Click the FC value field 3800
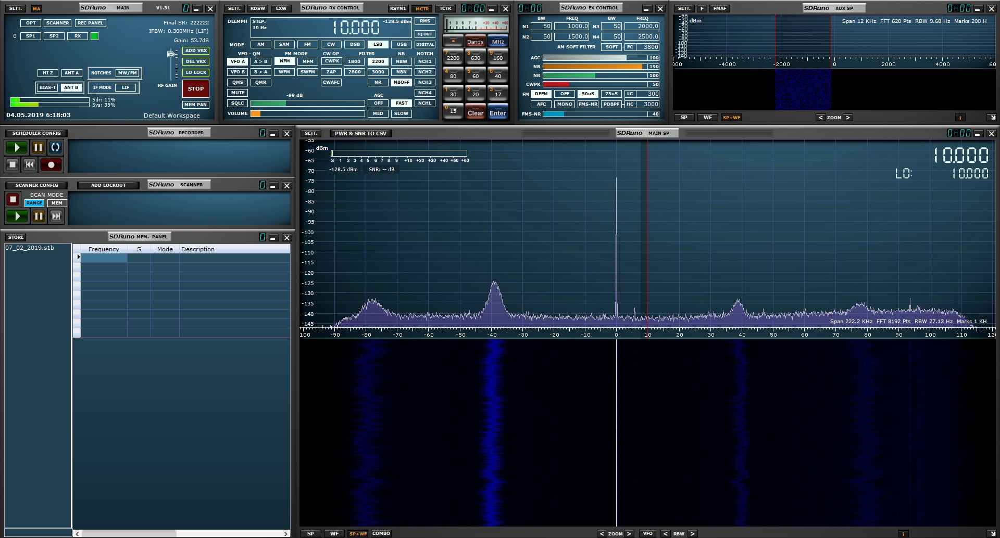This screenshot has height=538, width=1000. (x=649, y=47)
